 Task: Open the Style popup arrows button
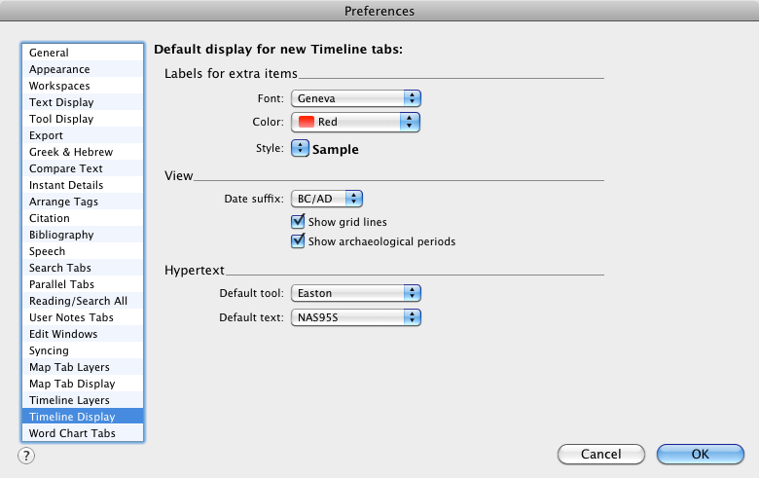[x=300, y=148]
